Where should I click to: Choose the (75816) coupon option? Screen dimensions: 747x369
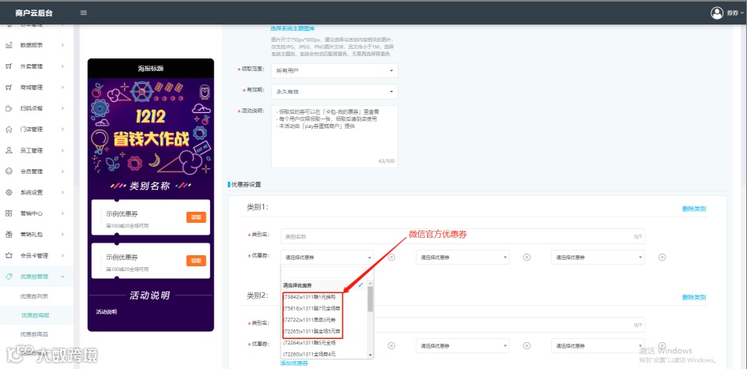[x=324, y=308]
